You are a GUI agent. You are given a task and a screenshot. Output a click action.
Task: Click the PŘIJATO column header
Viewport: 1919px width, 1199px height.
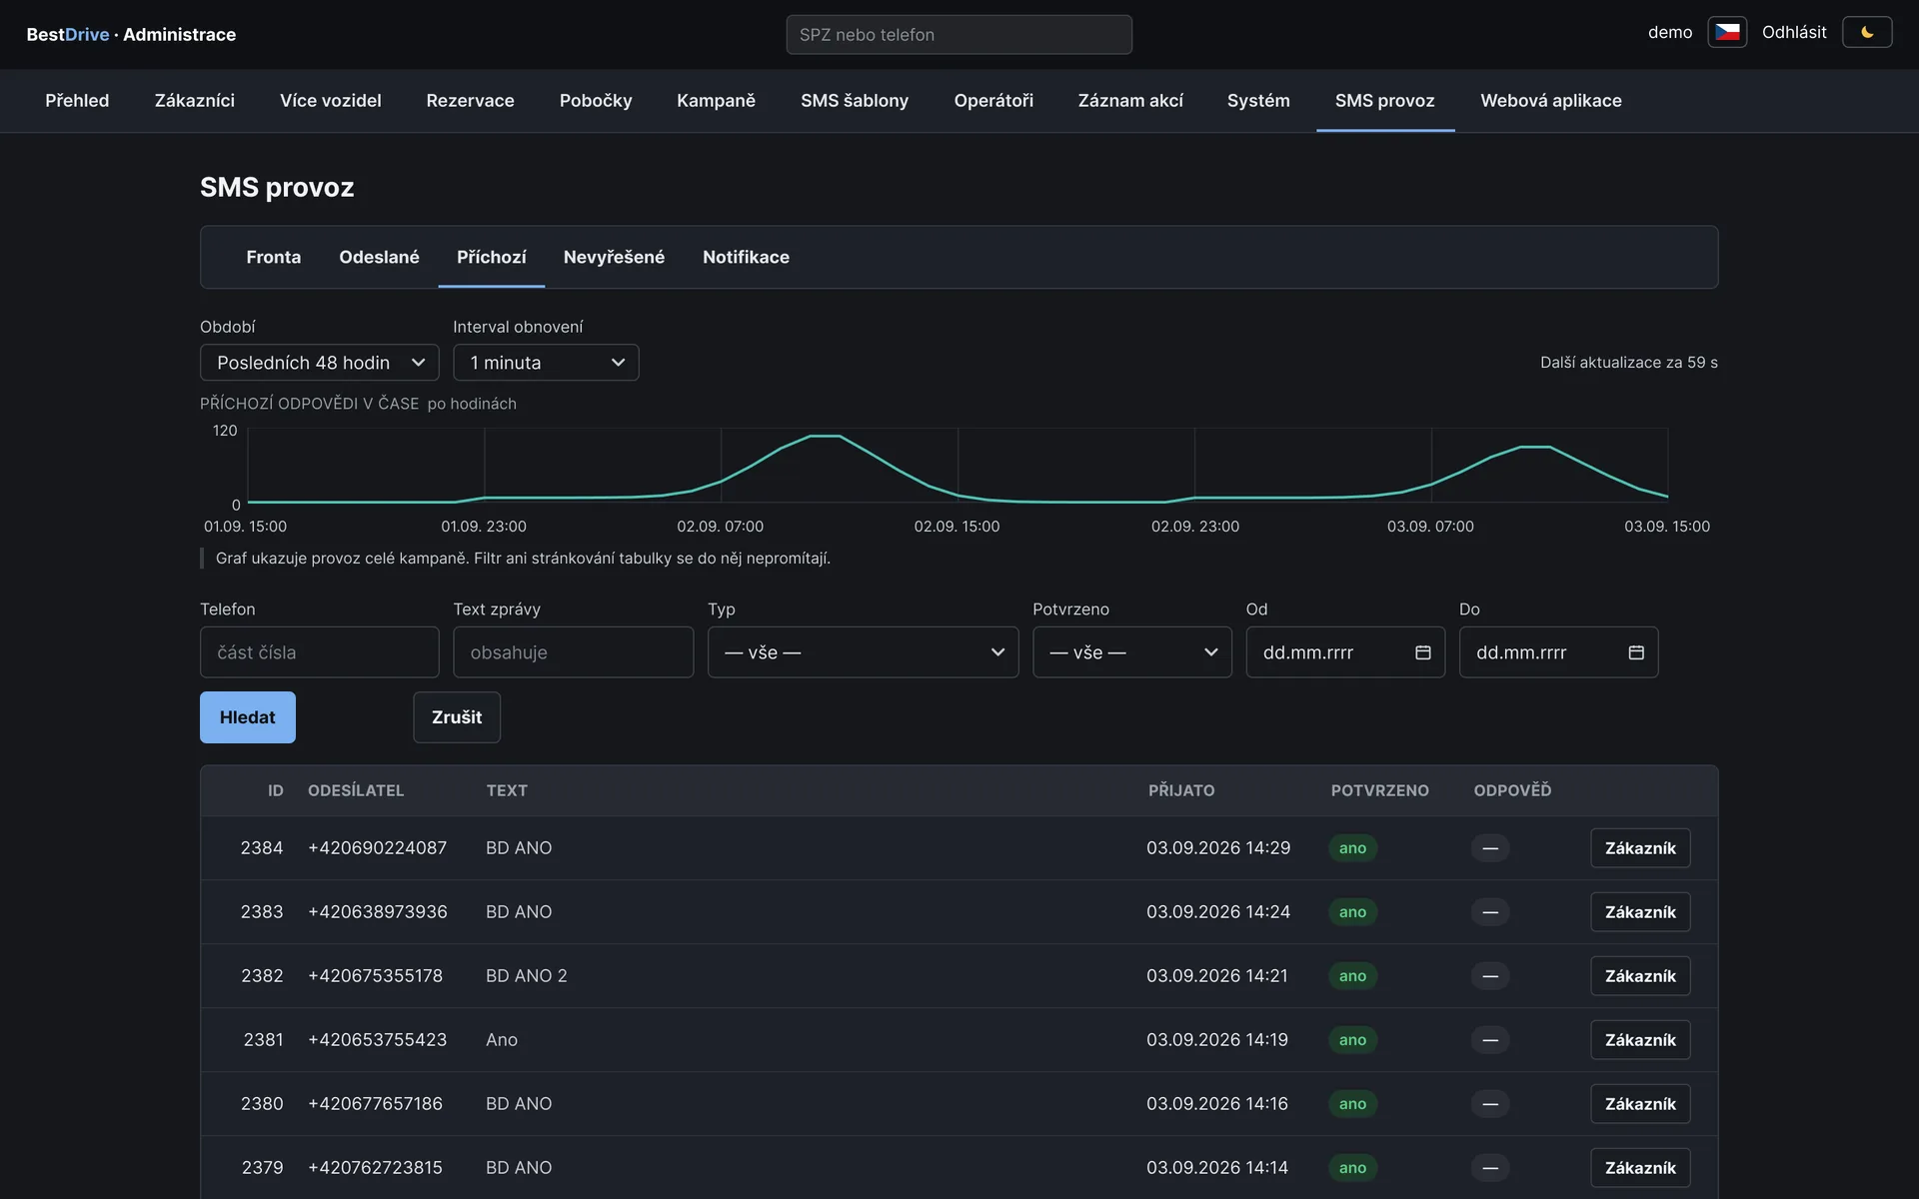point(1181,790)
